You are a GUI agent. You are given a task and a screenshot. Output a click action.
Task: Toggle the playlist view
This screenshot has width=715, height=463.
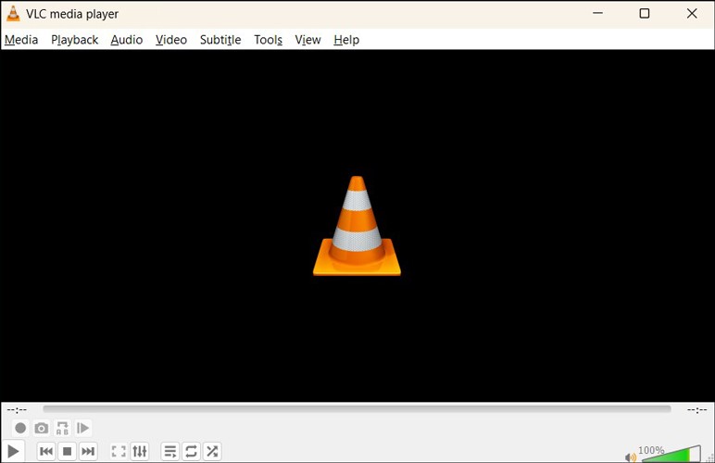[170, 451]
